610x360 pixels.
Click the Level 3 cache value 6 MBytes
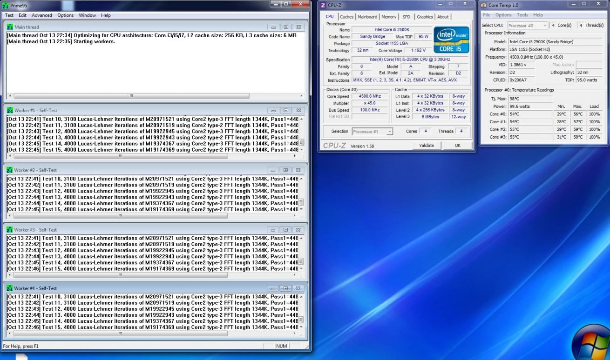tap(430, 117)
